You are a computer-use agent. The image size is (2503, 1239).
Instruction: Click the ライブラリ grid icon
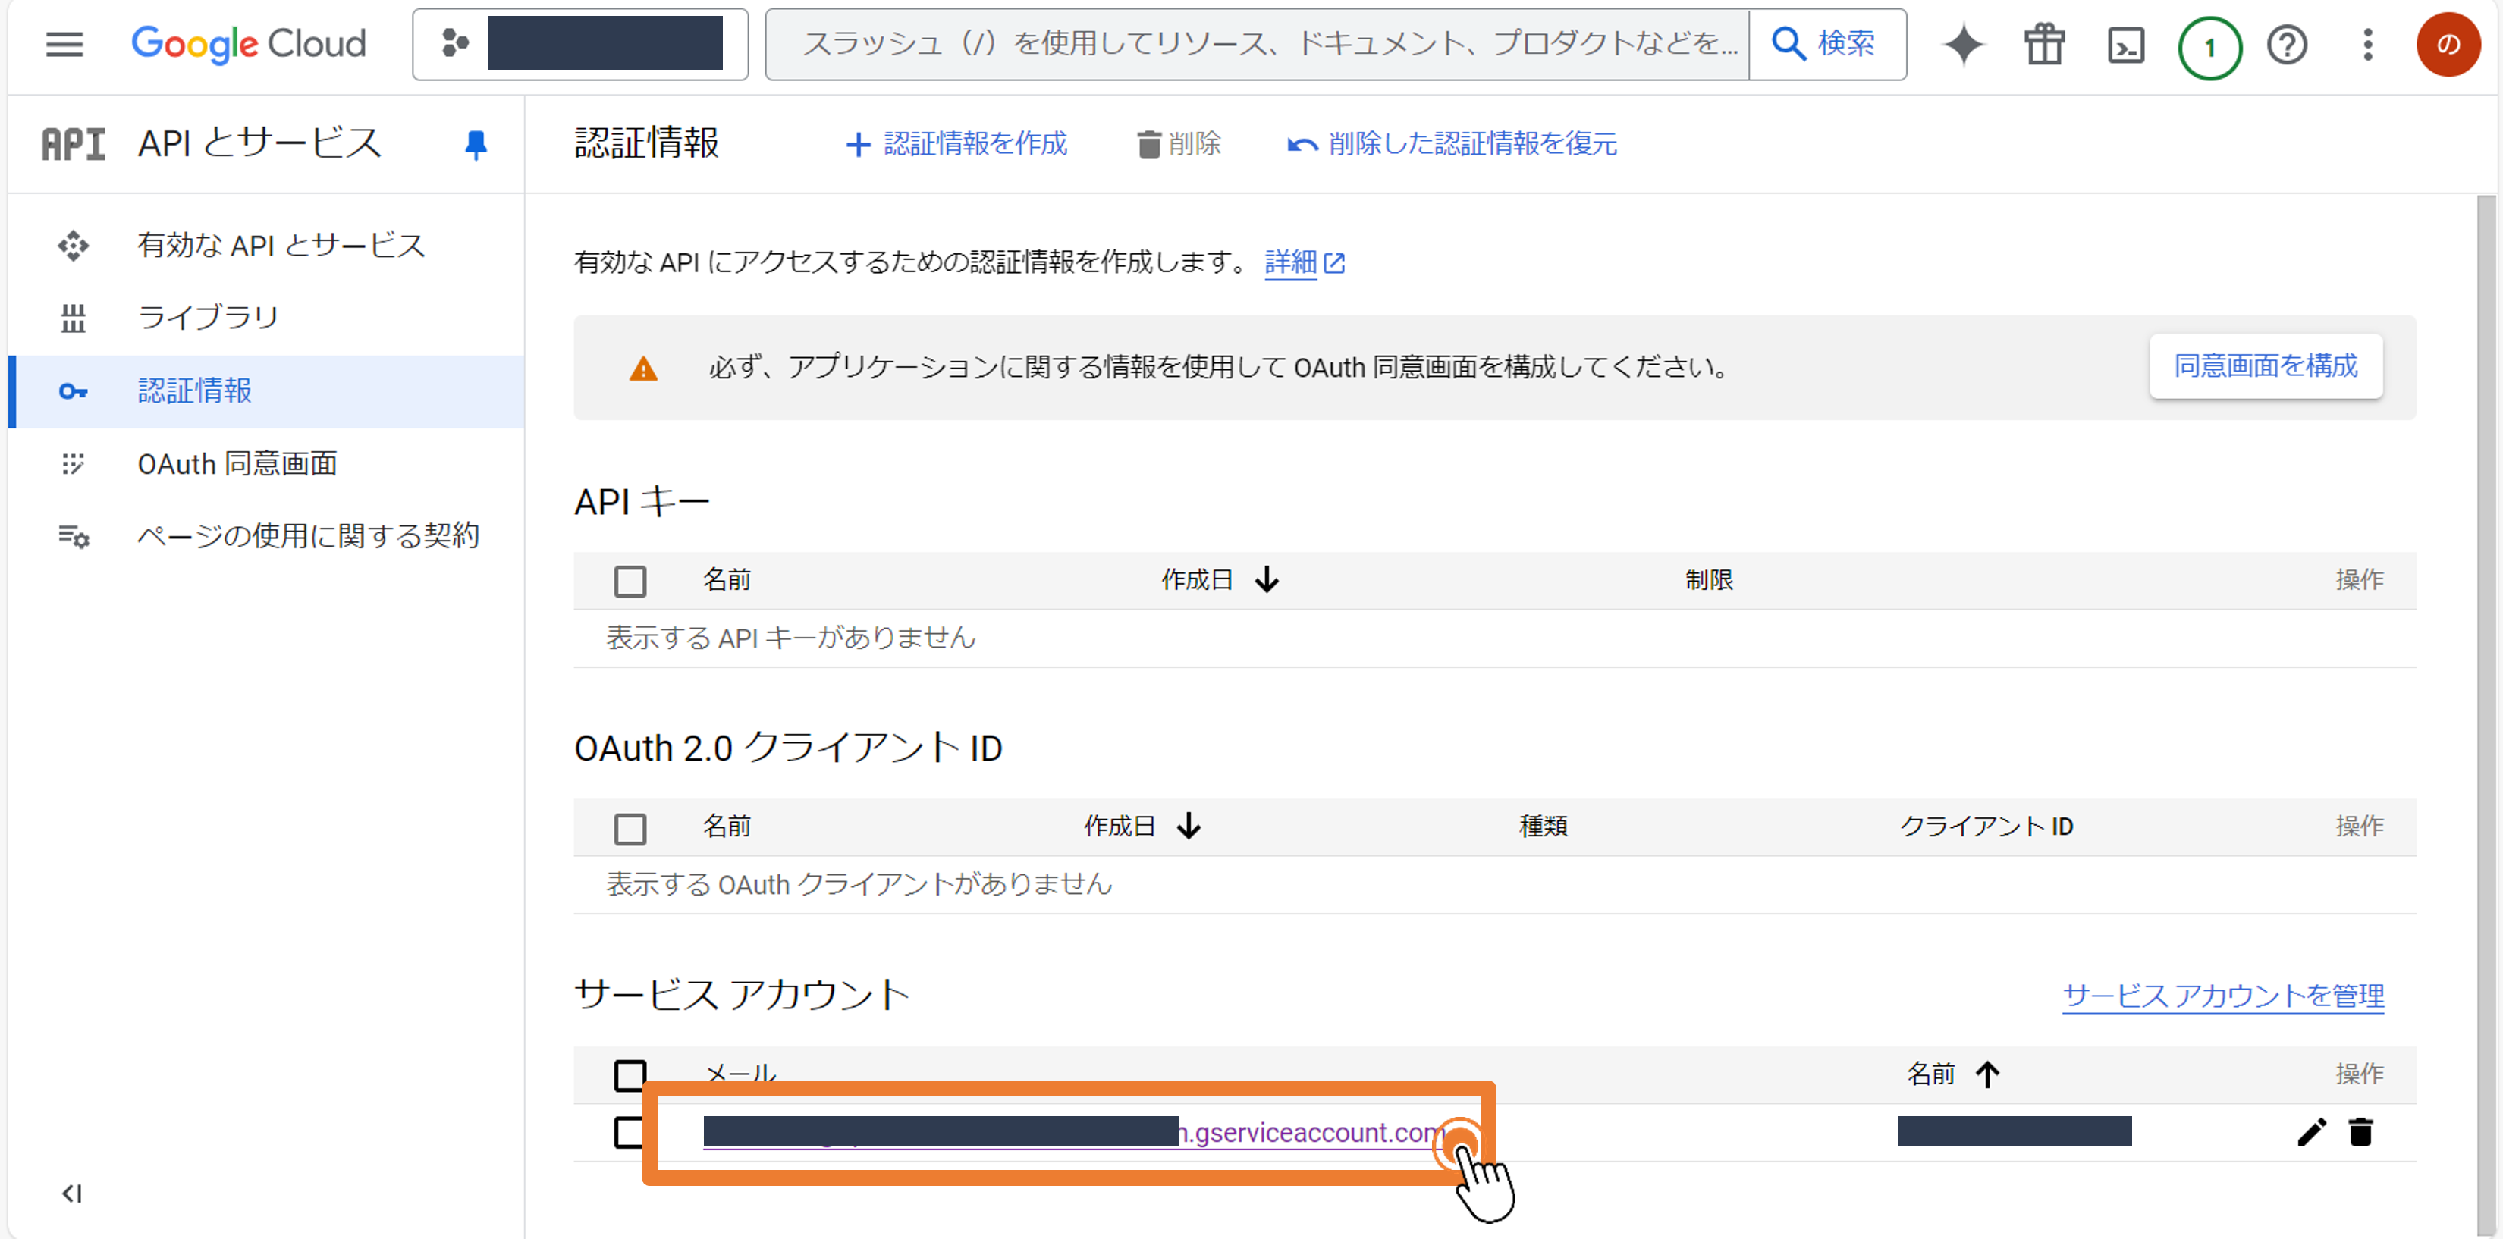(73, 318)
